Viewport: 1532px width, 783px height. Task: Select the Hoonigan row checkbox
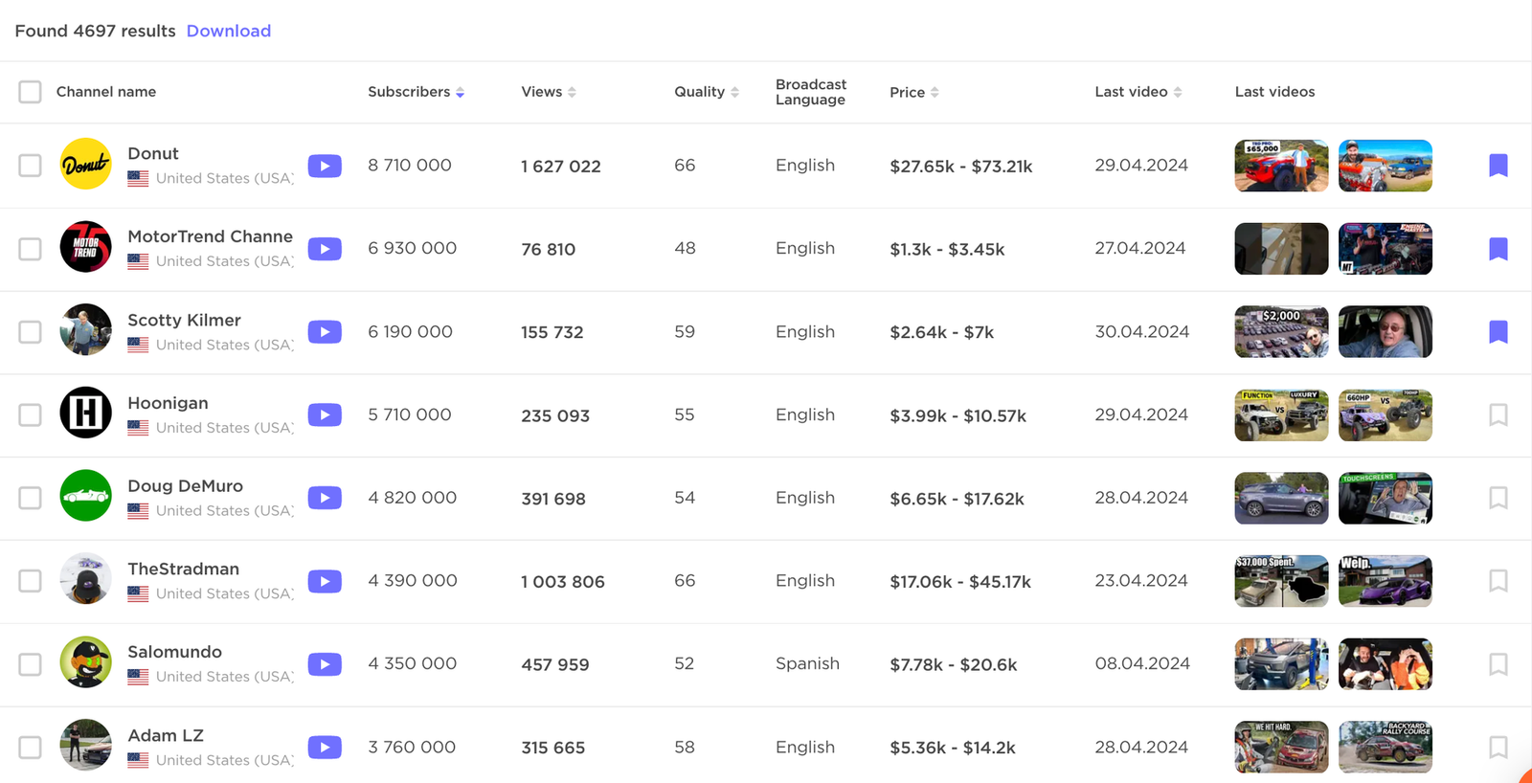(31, 414)
